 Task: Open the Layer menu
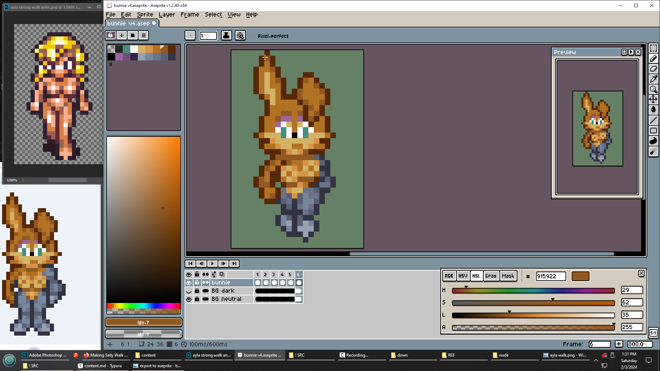(167, 14)
